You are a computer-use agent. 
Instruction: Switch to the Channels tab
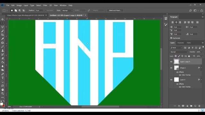click(x=181, y=43)
